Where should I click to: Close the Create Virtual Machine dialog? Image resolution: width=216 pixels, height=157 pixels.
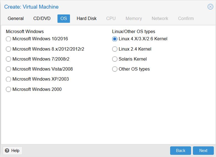click(210, 7)
